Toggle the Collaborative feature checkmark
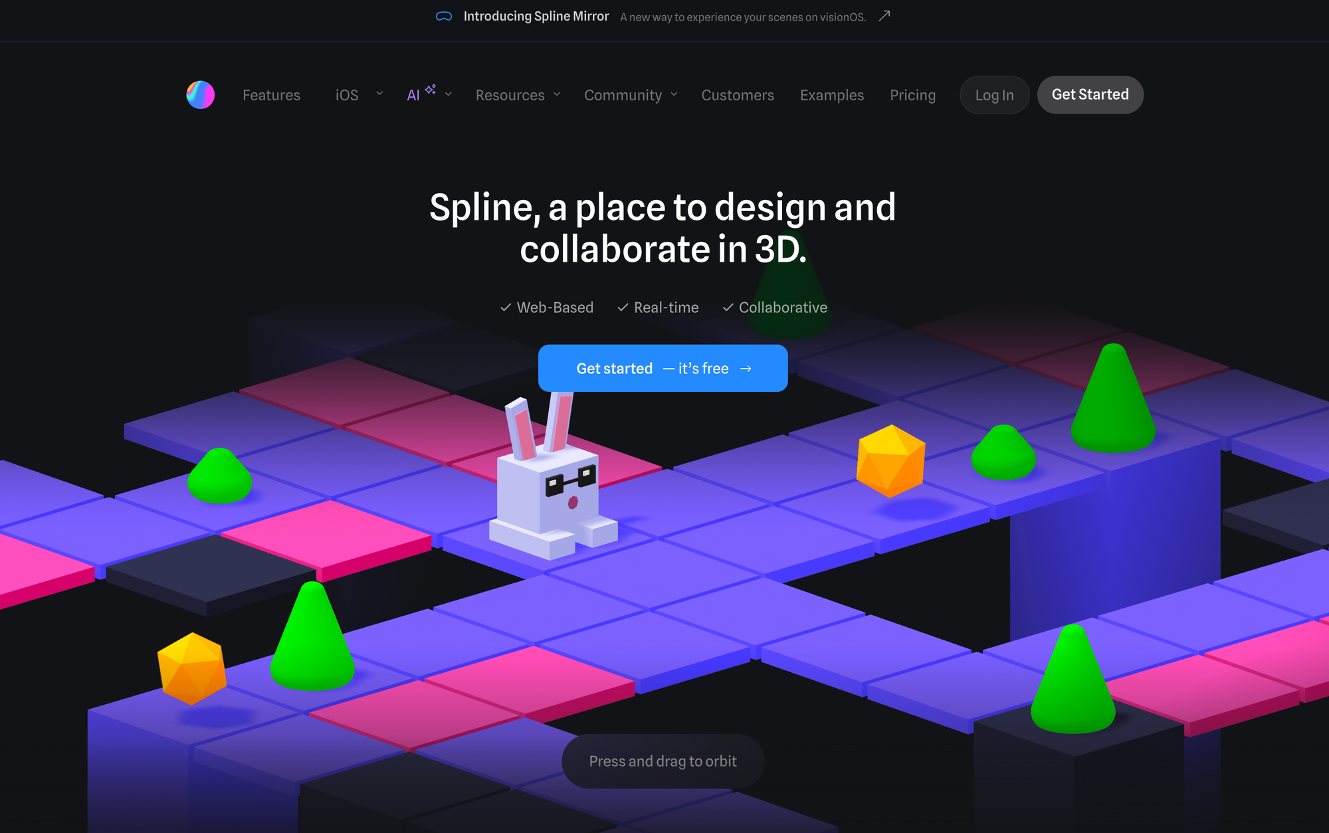The width and height of the screenshot is (1329, 833). pyautogui.click(x=728, y=307)
